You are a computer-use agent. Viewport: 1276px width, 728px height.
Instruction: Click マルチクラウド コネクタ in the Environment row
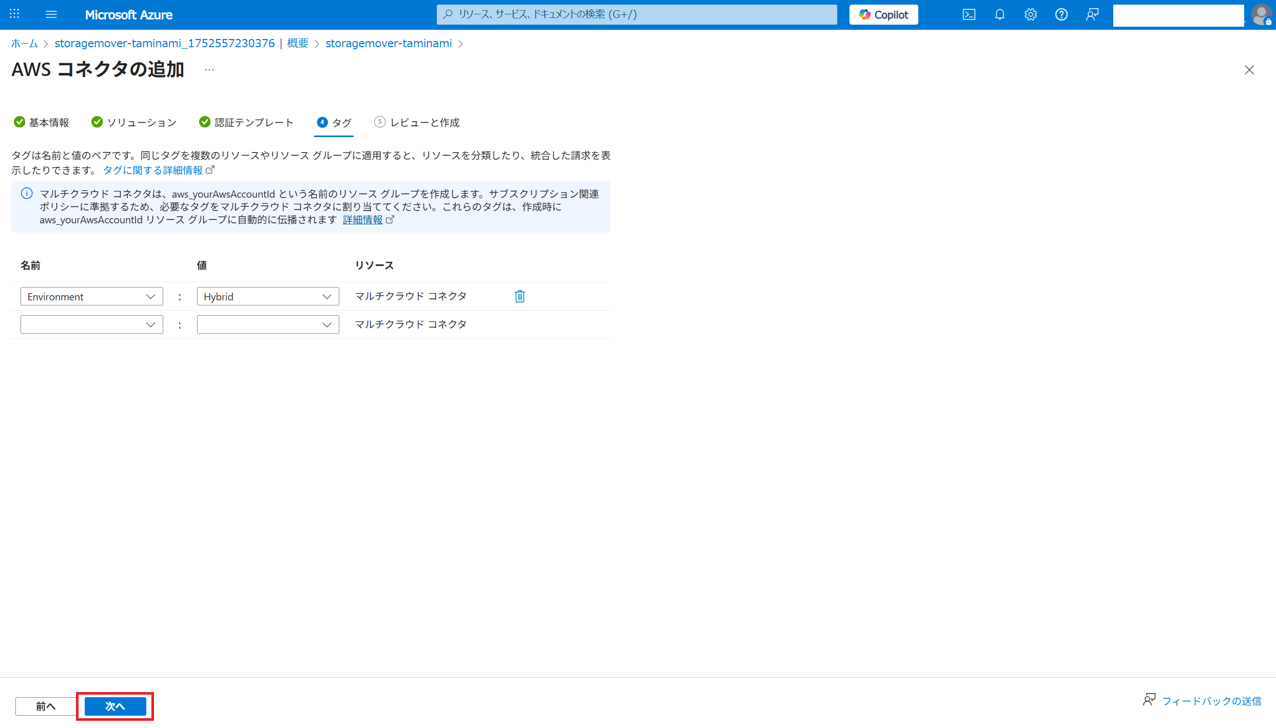(411, 296)
